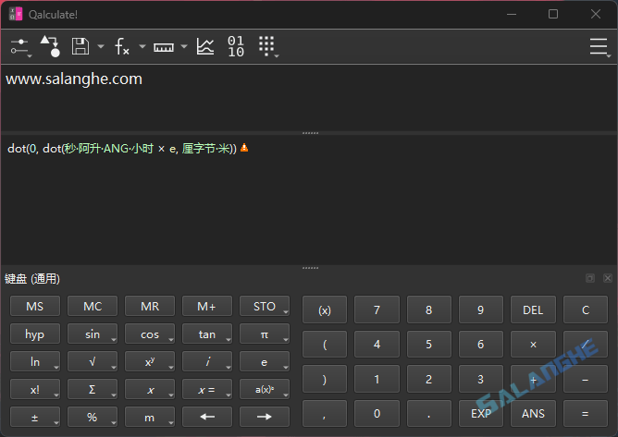Click the STO store variable button
The width and height of the screenshot is (618, 437).
coord(265,307)
